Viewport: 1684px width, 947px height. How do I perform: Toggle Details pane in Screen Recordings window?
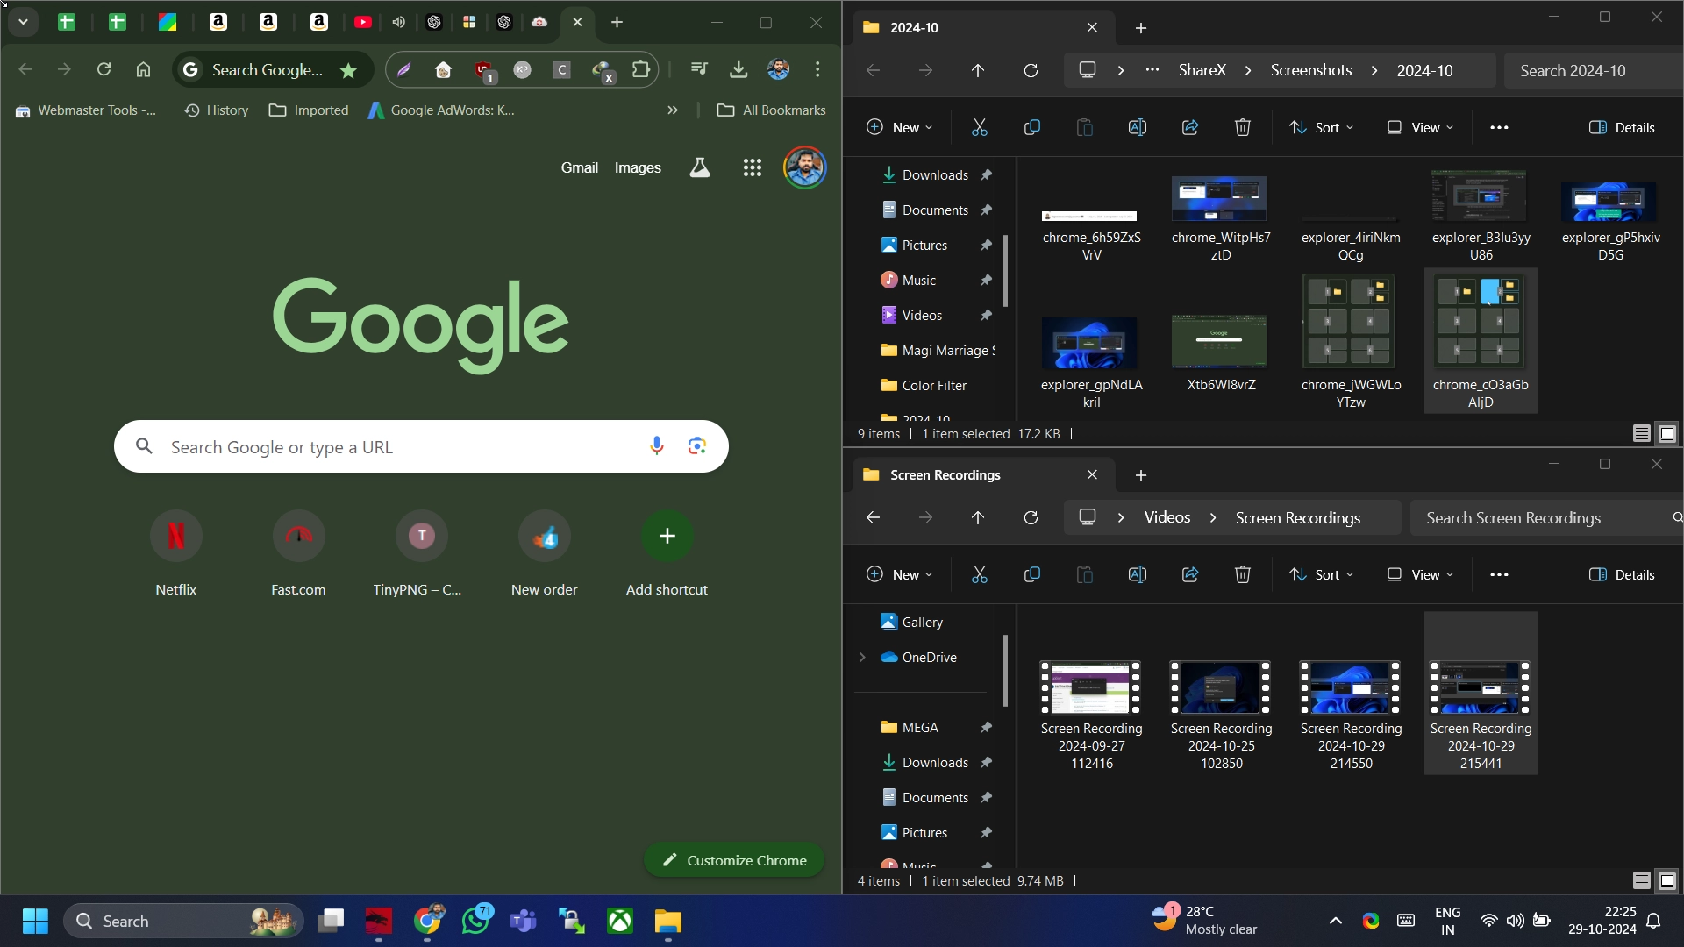click(1622, 574)
